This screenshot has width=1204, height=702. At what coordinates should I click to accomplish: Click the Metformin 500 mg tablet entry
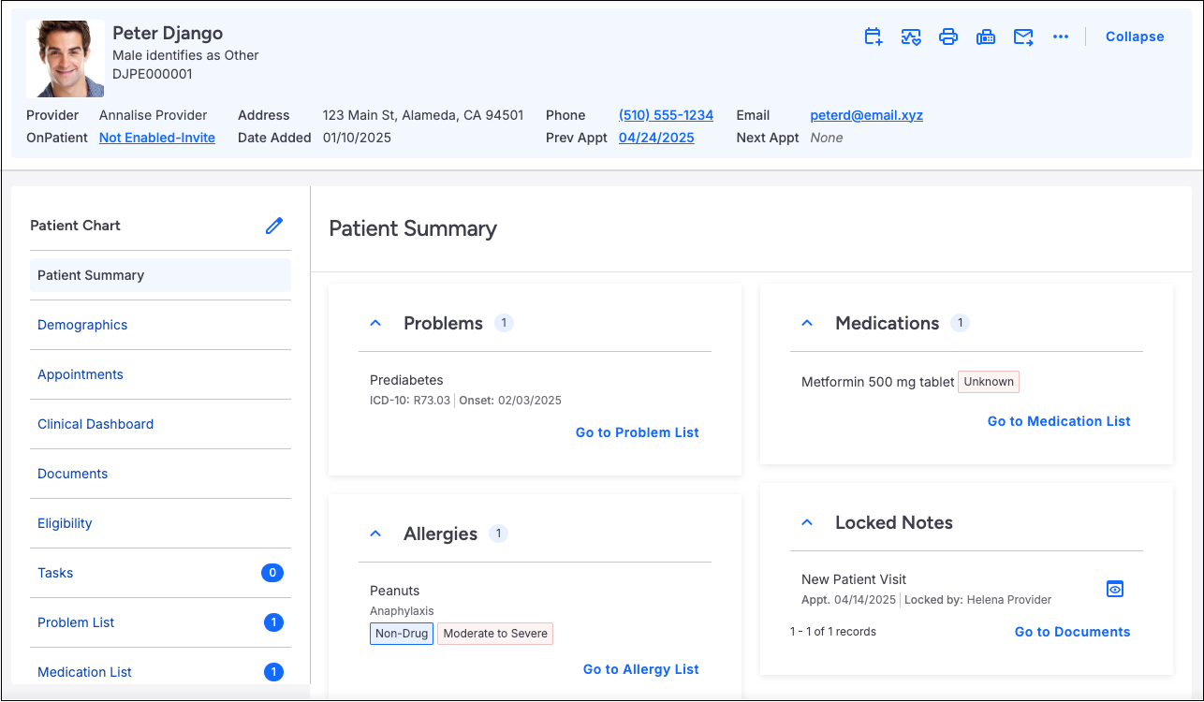[878, 382]
